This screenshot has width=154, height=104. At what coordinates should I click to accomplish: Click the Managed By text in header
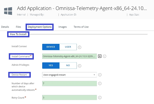pyautogui.click(x=37, y=15)
